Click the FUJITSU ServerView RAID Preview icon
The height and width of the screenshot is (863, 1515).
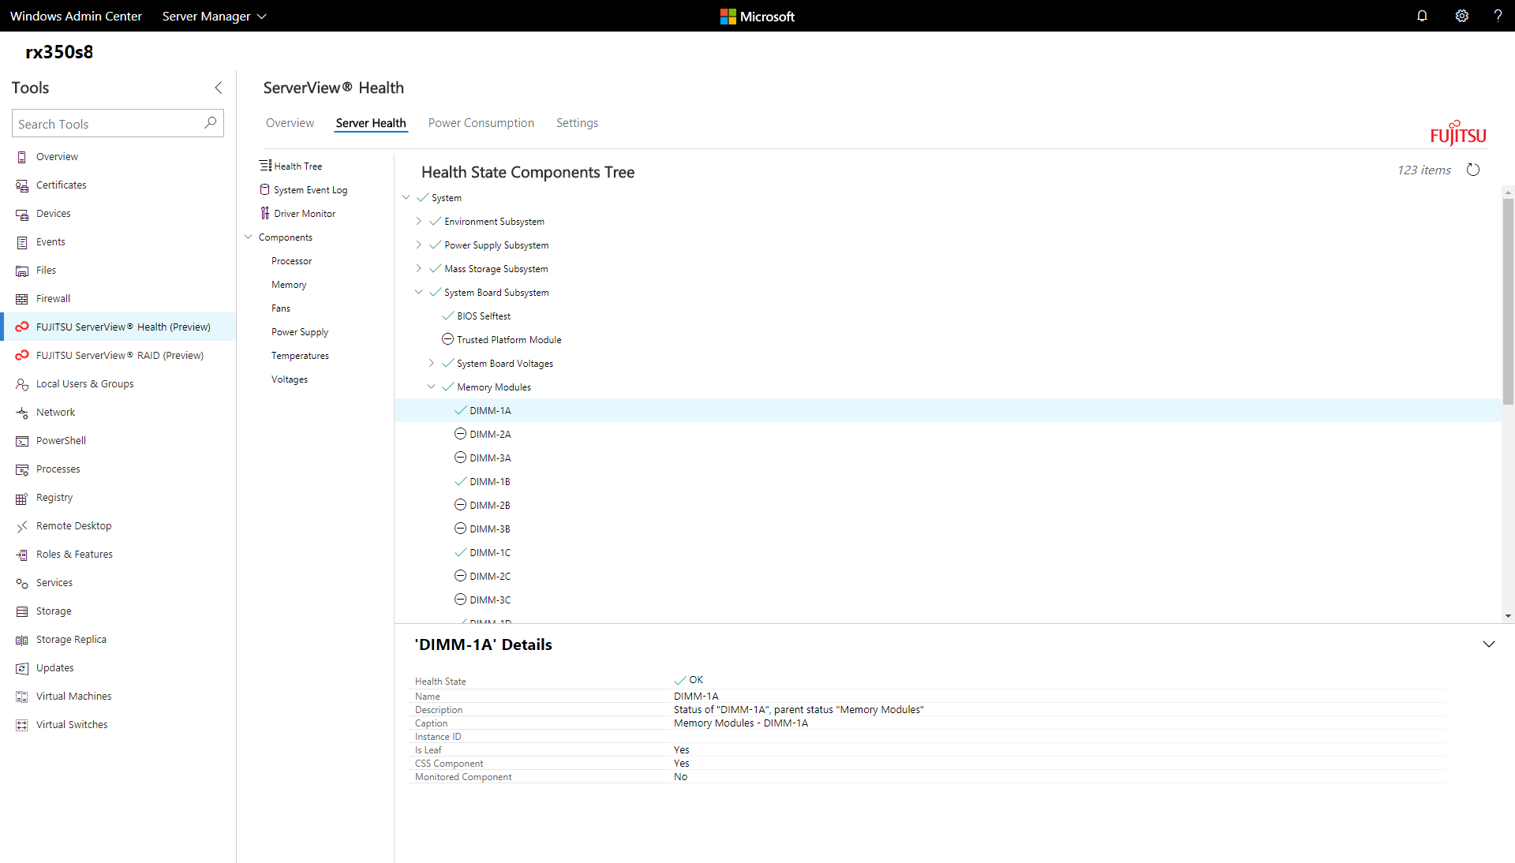click(x=22, y=354)
